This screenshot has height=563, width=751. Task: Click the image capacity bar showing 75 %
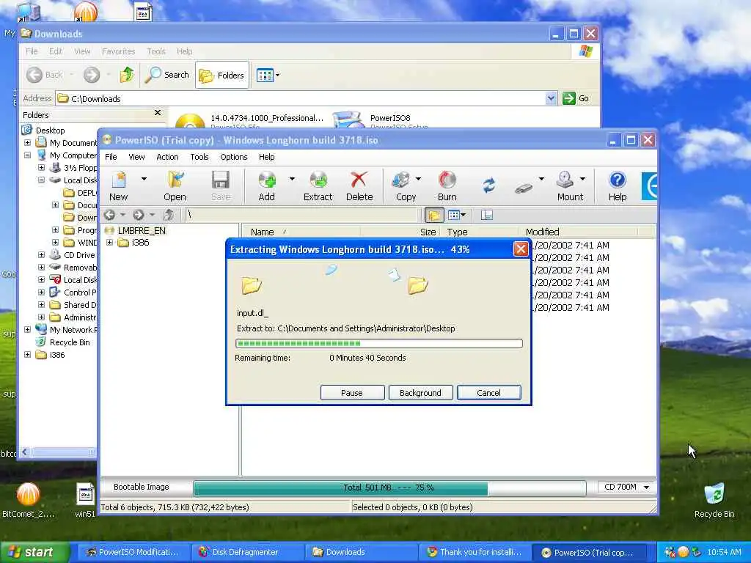coord(389,487)
